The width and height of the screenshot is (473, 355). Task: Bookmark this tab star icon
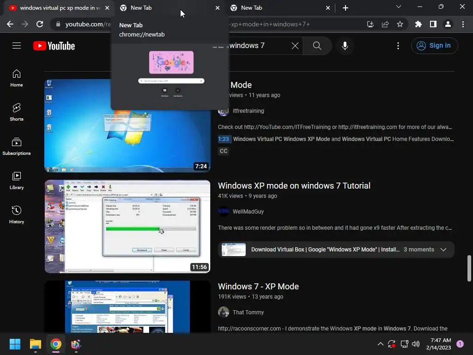tap(400, 24)
